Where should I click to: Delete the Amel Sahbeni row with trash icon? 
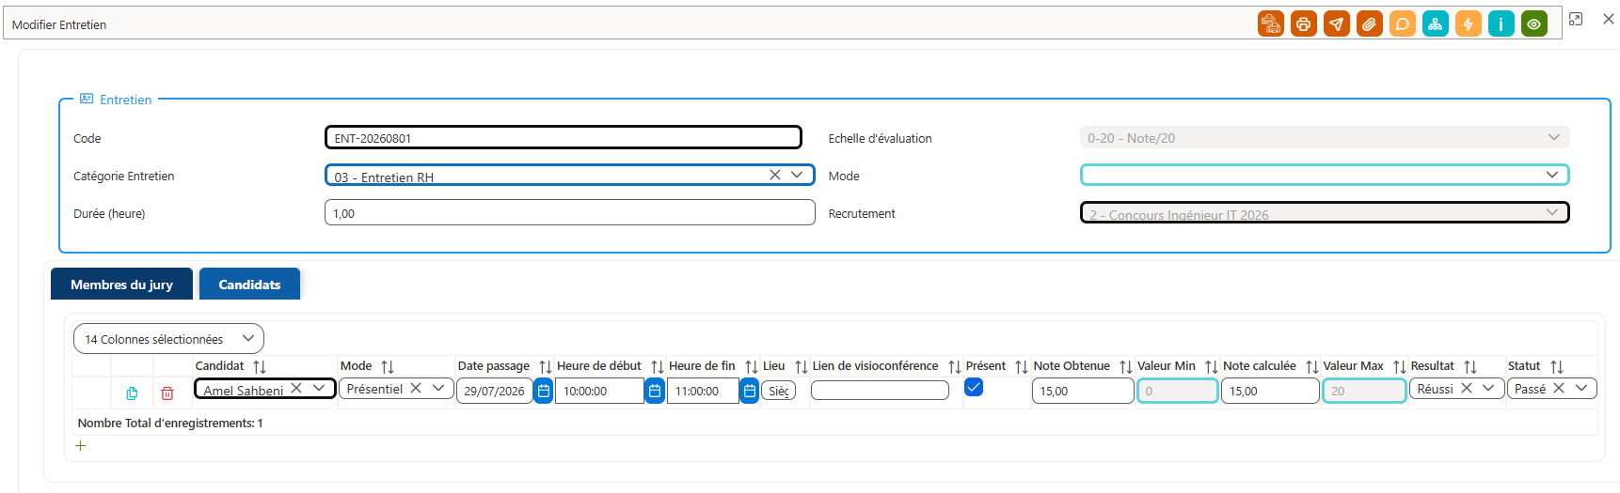point(167,393)
